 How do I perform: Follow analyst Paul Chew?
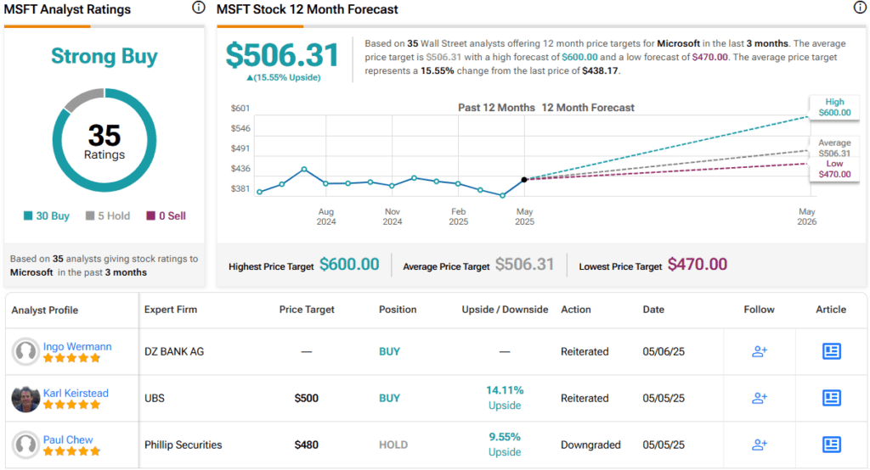760,445
